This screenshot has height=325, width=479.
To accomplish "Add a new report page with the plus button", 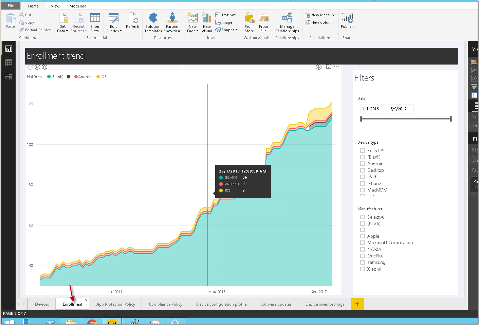I will point(357,304).
